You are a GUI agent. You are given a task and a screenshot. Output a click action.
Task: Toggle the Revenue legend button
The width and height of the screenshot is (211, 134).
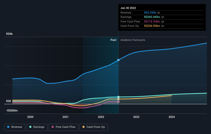pyautogui.click(x=15, y=127)
